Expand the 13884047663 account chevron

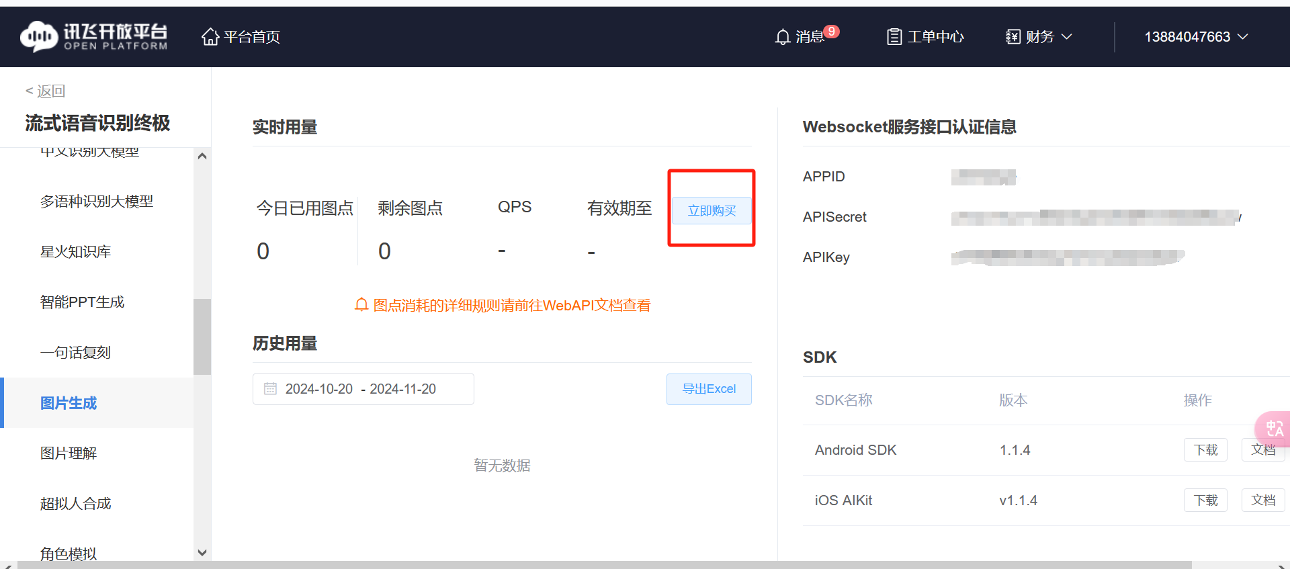click(x=1242, y=37)
